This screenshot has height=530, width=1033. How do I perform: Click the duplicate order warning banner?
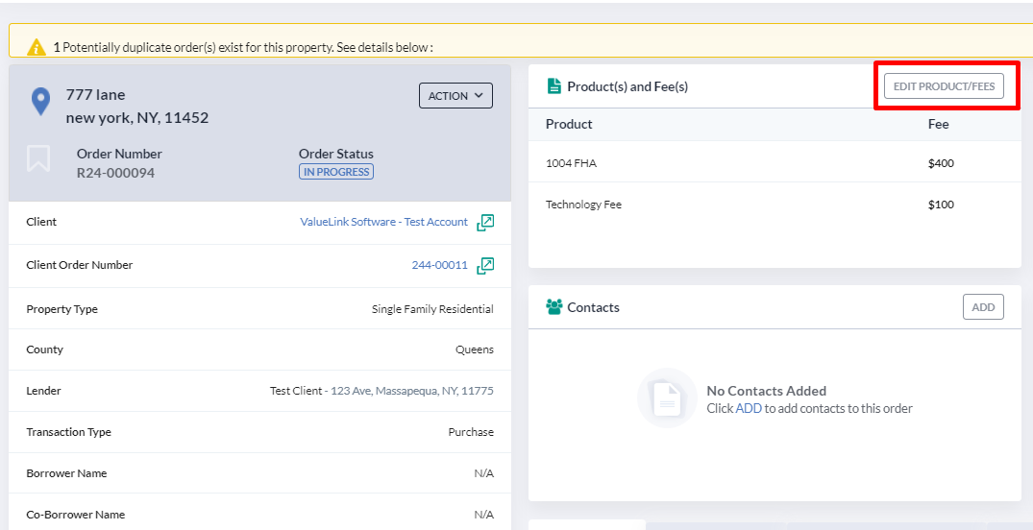pyautogui.click(x=521, y=41)
